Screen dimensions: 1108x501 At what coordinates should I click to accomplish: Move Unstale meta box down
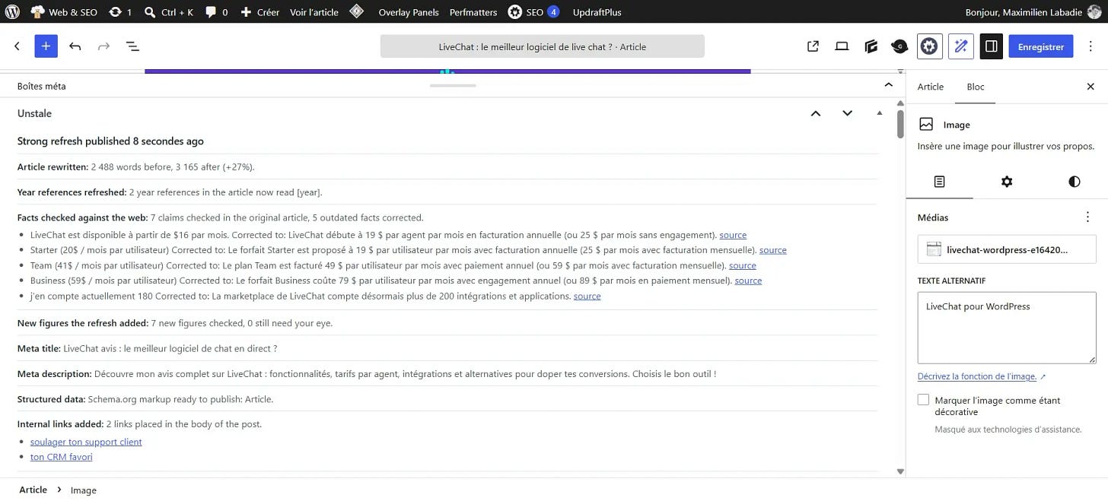click(x=848, y=113)
